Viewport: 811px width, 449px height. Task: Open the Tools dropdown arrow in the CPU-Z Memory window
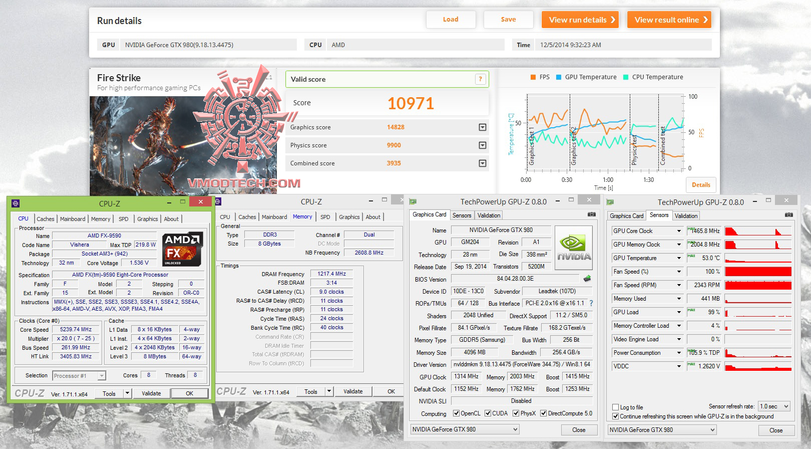tap(329, 391)
